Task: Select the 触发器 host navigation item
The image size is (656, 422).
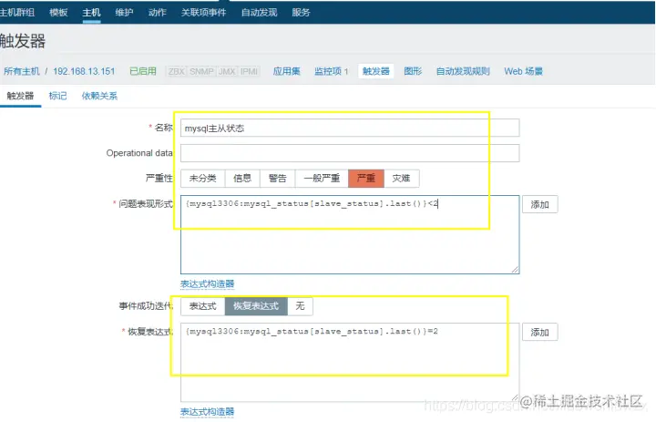Action: tap(375, 71)
